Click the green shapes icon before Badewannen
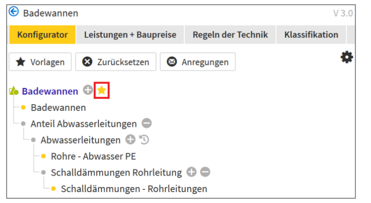The width and height of the screenshot is (371, 203). click(14, 91)
